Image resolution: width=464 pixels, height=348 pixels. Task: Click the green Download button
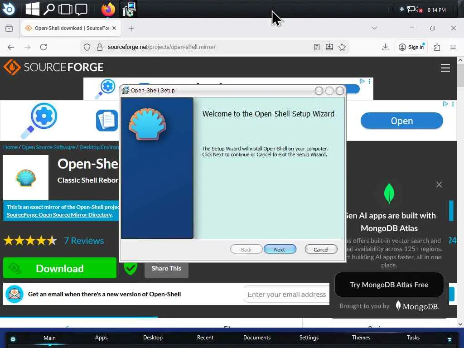click(x=60, y=268)
